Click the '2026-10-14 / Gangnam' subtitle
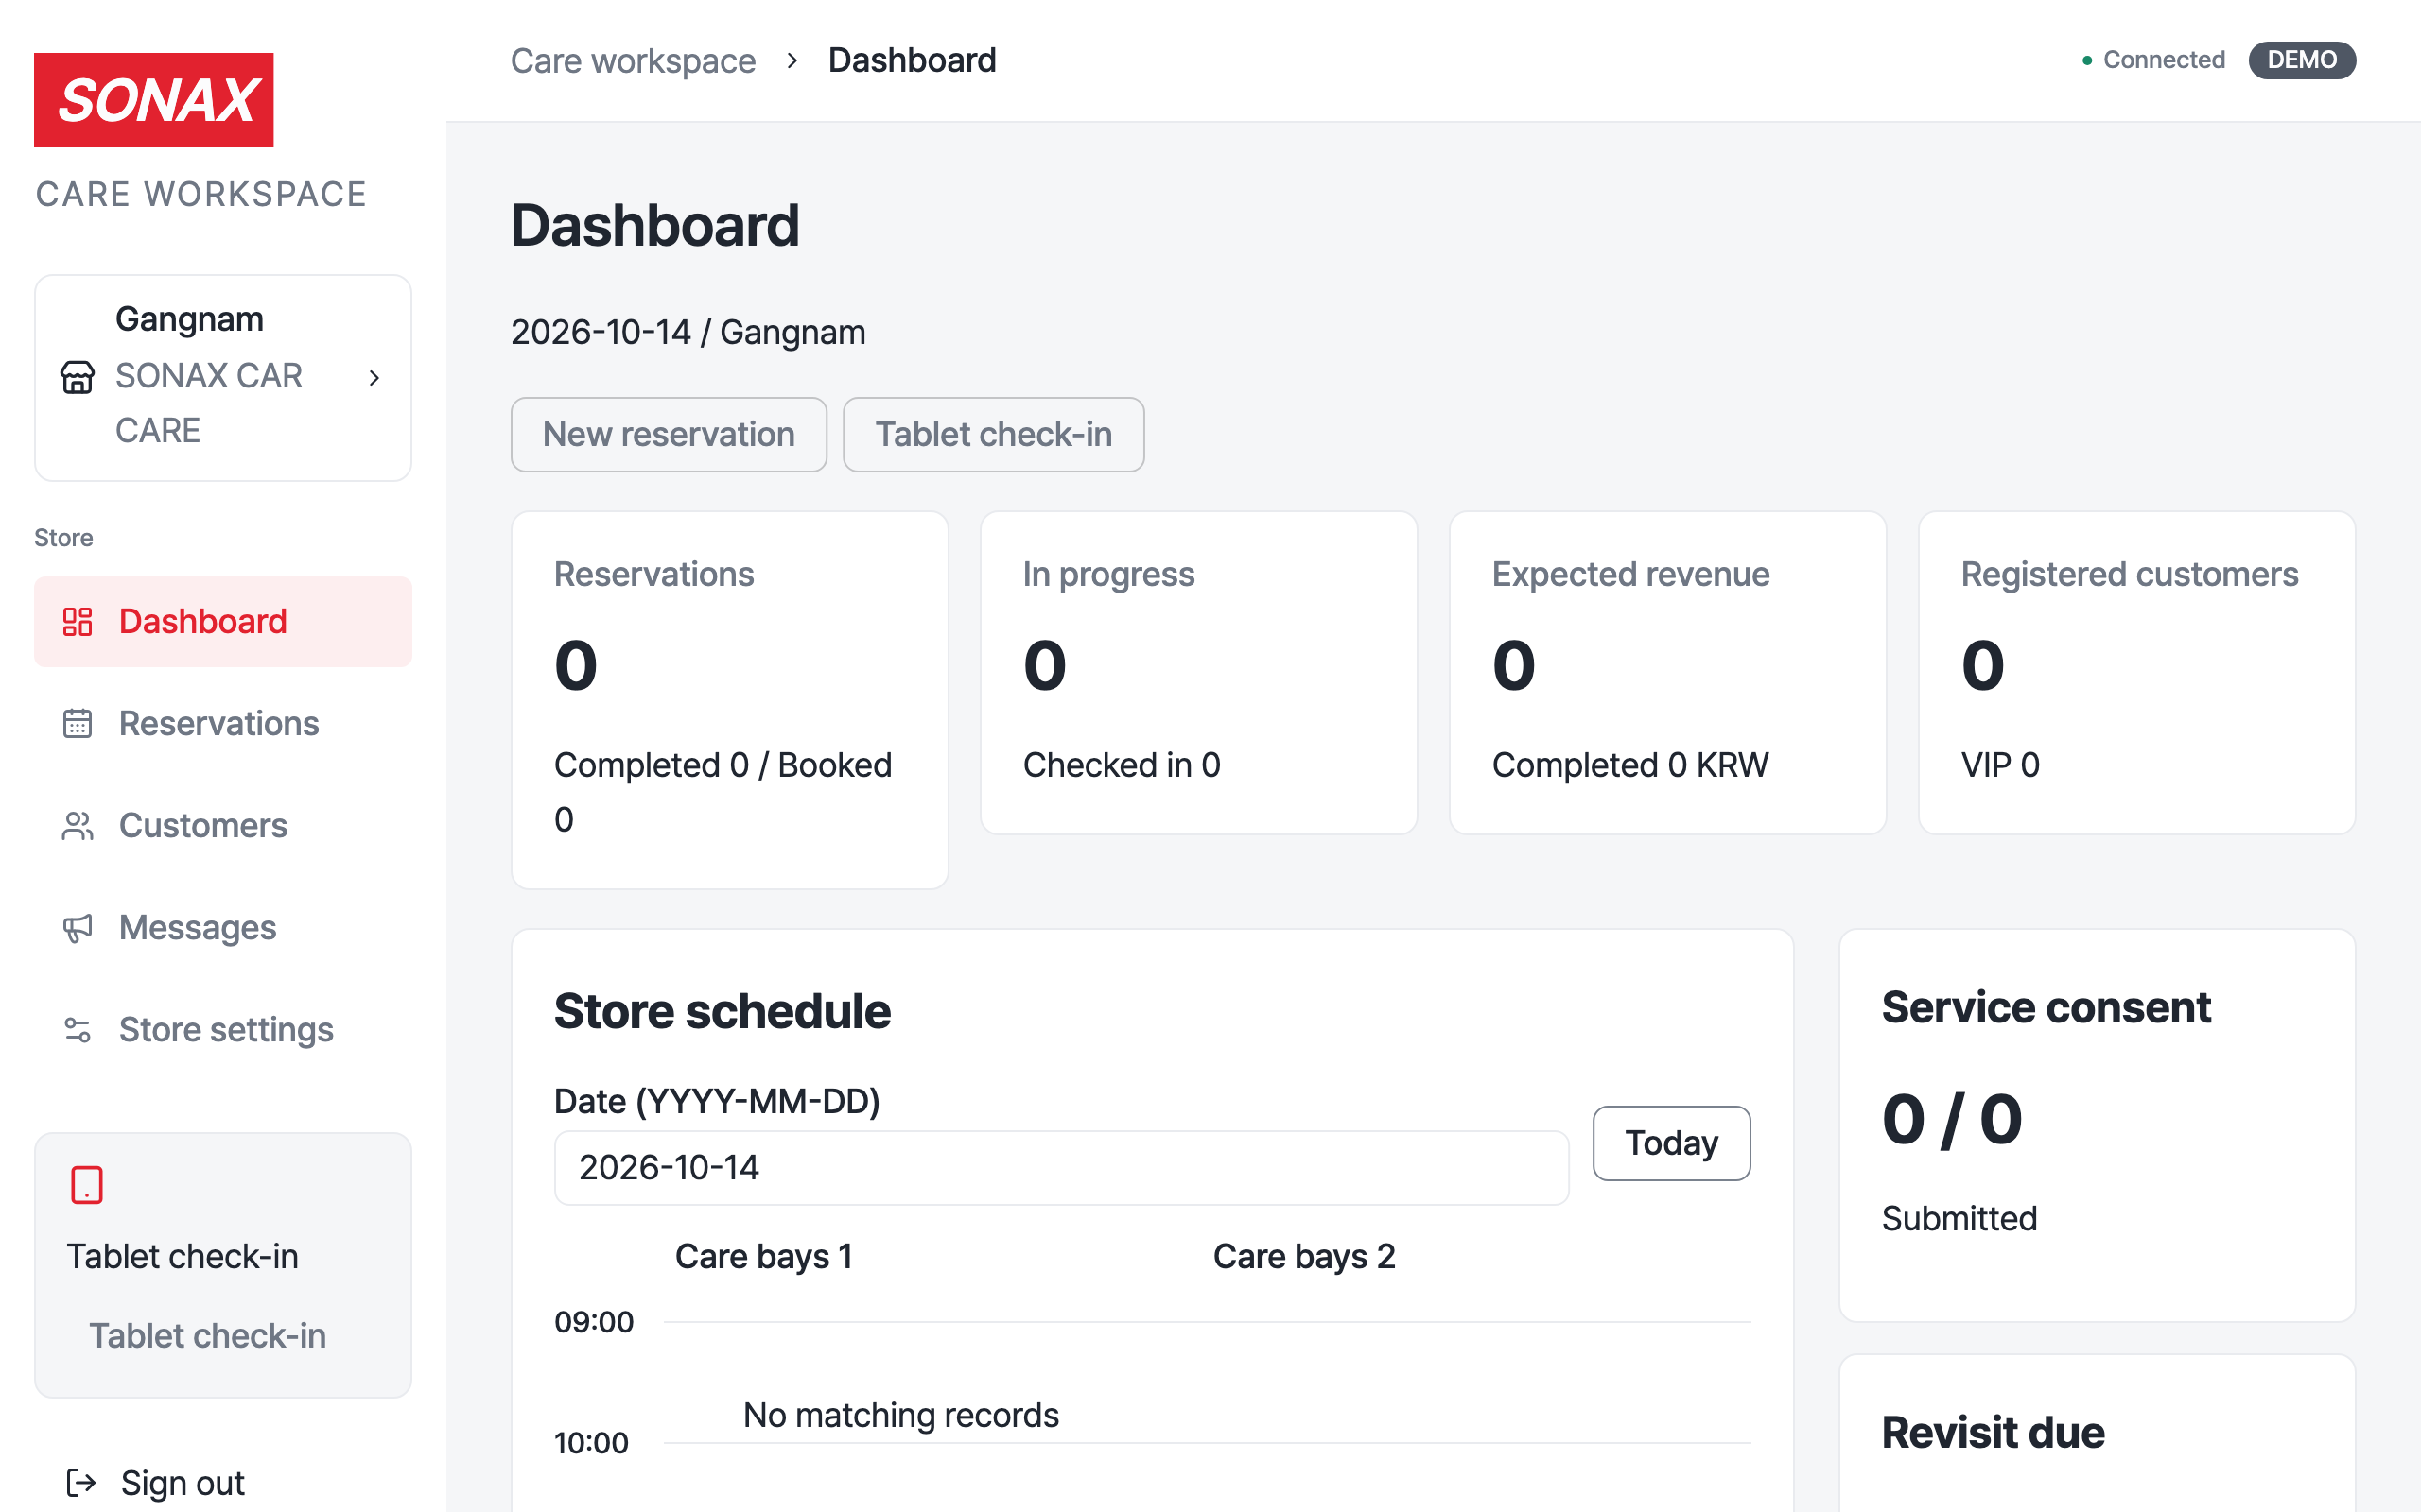 (x=688, y=332)
